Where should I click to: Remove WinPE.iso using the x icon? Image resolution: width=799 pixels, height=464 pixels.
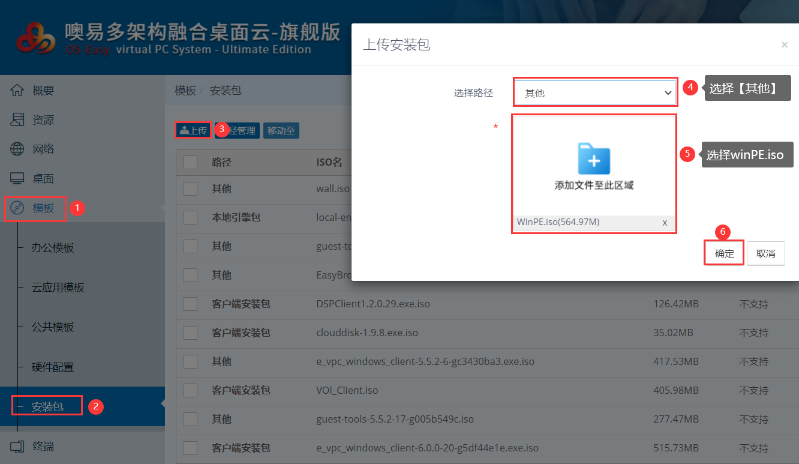(665, 223)
